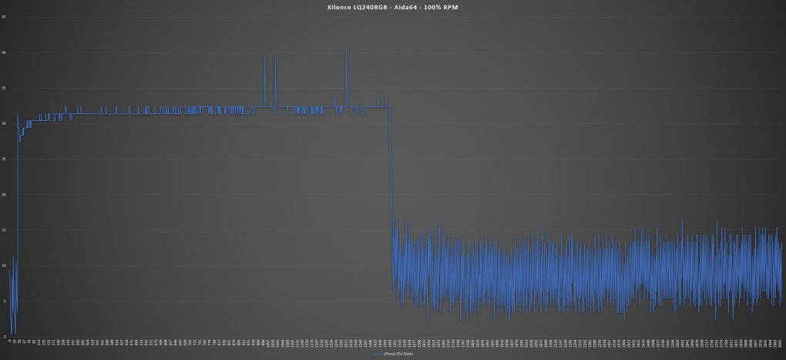The image size is (786, 360).
Task: Click the y-axis label "45"
Action: 4,17
